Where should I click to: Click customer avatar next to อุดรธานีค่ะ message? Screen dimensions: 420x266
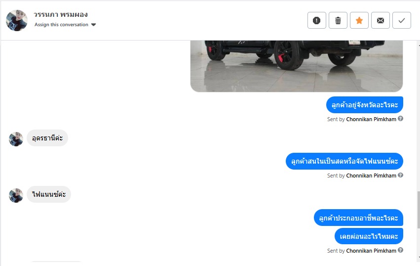pyautogui.click(x=16, y=139)
